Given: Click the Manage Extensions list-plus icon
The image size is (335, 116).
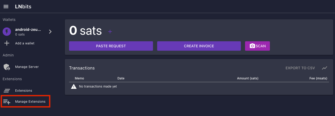Looking at the screenshot, I should pyautogui.click(x=7, y=102).
